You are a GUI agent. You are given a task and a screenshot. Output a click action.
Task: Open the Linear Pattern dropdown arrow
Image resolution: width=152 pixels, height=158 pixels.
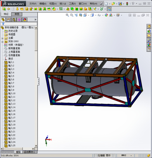64,9
